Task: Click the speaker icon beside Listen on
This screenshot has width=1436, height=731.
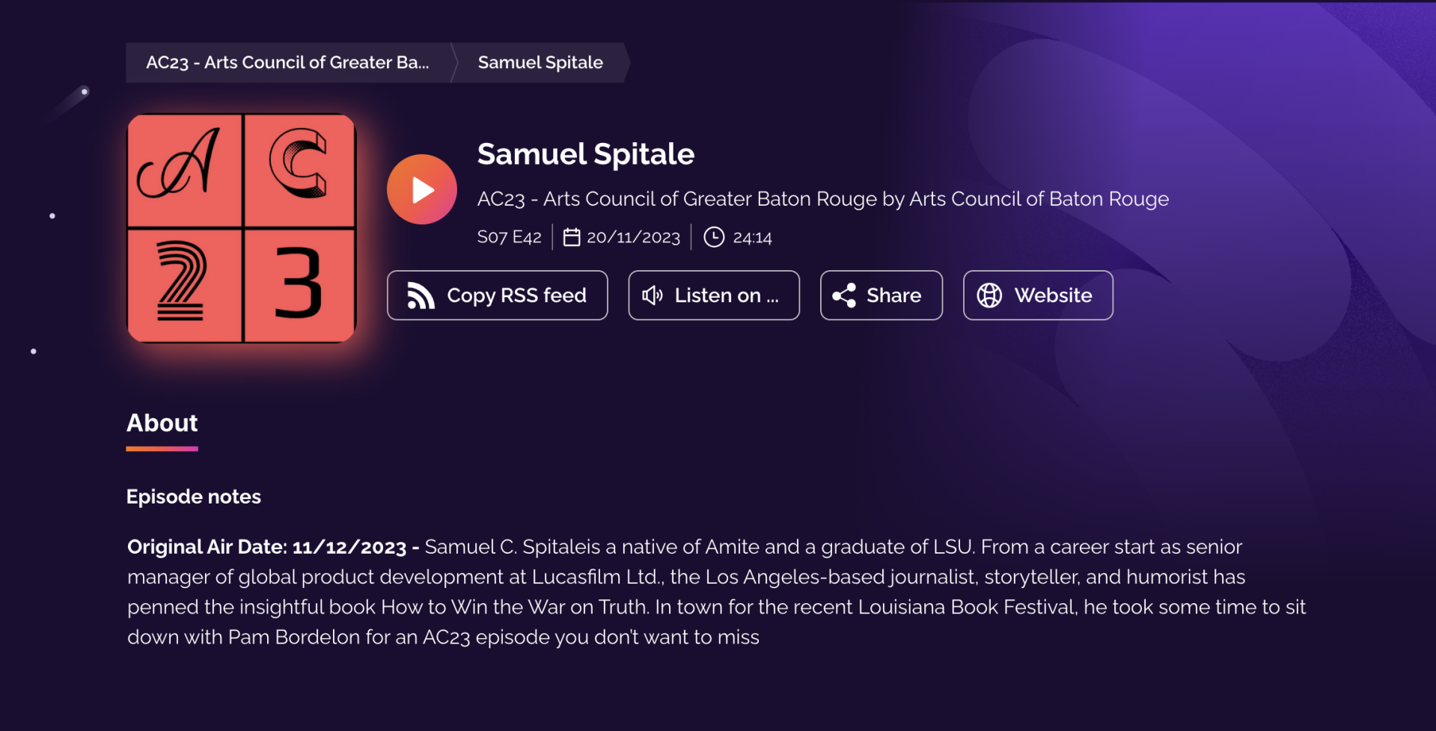Action: tap(653, 296)
